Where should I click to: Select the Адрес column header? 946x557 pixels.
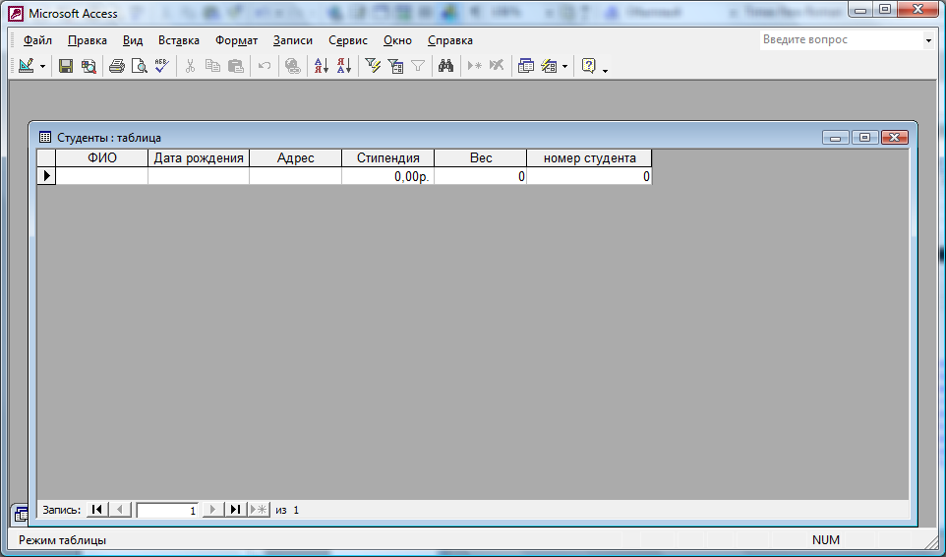pyautogui.click(x=296, y=158)
